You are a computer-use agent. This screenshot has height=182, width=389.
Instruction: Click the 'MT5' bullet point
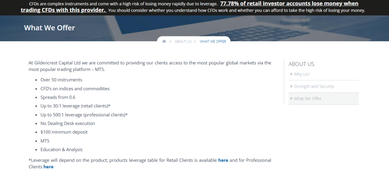45,141
